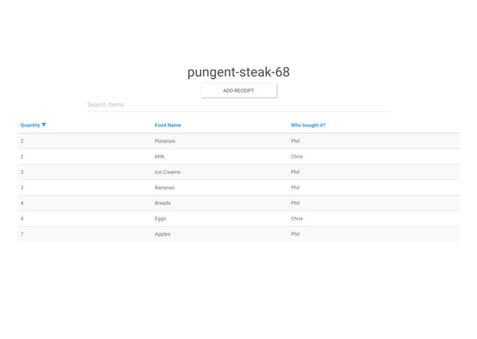Click Phil in the Breads row
Screen dimensions: 477x339
tap(295, 203)
